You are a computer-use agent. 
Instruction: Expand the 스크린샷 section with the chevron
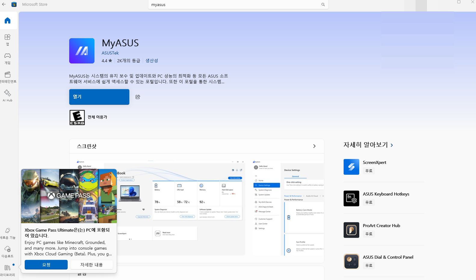tap(314, 146)
